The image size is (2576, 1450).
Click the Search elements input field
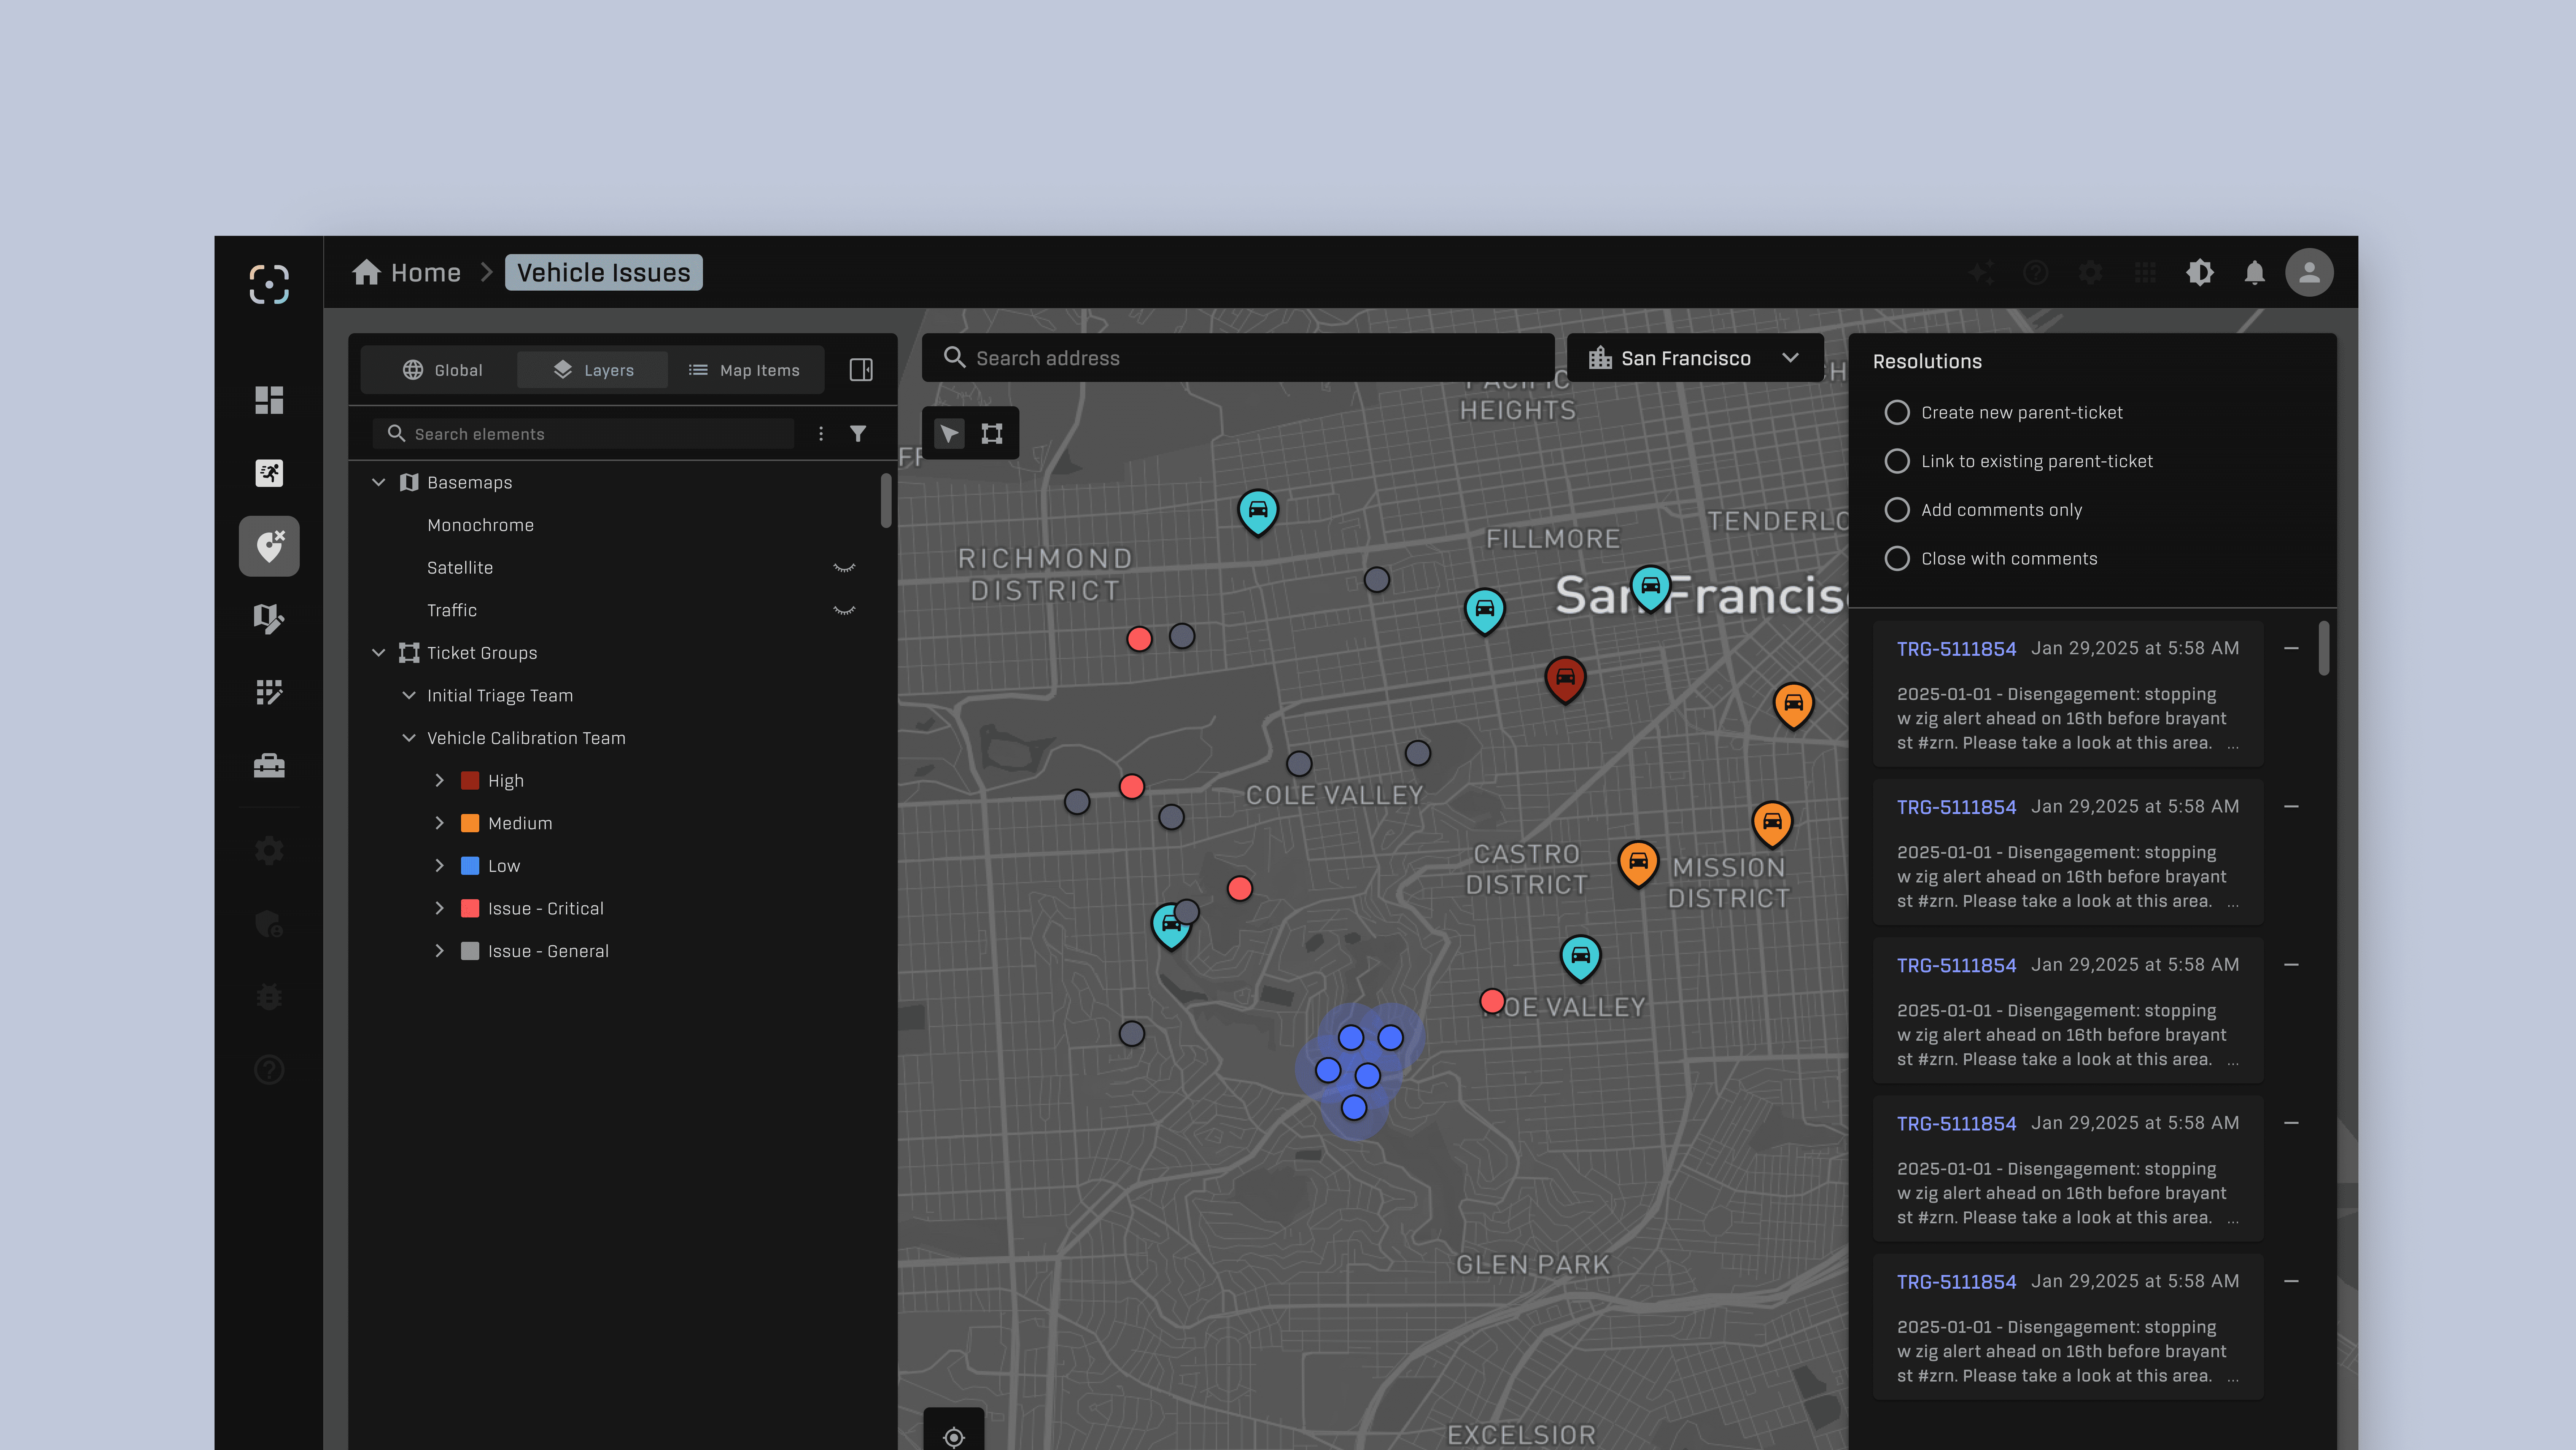click(x=583, y=434)
